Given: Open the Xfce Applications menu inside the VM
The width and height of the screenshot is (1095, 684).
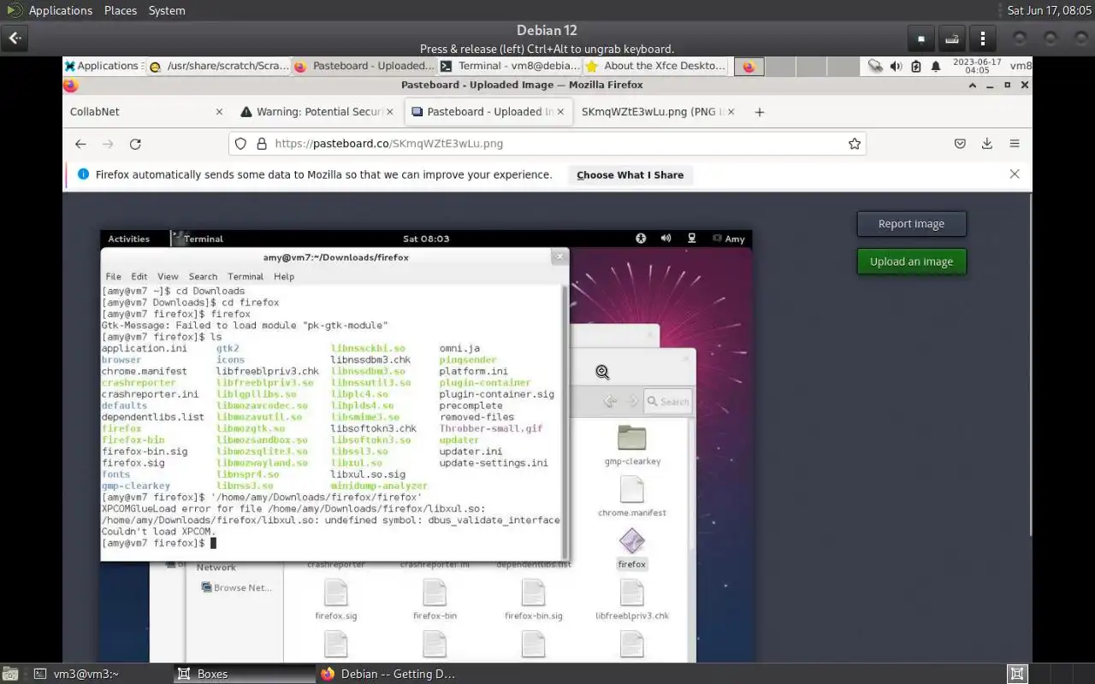Looking at the screenshot, I should (103, 66).
